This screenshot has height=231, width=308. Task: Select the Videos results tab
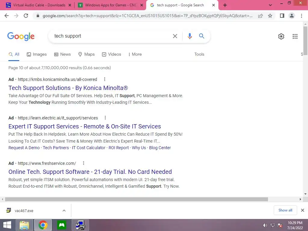point(111,54)
